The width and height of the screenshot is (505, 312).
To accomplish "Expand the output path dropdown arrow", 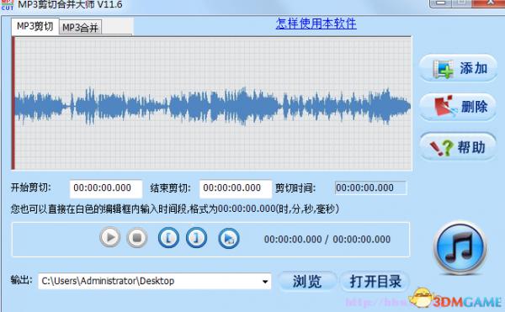I will [265, 282].
